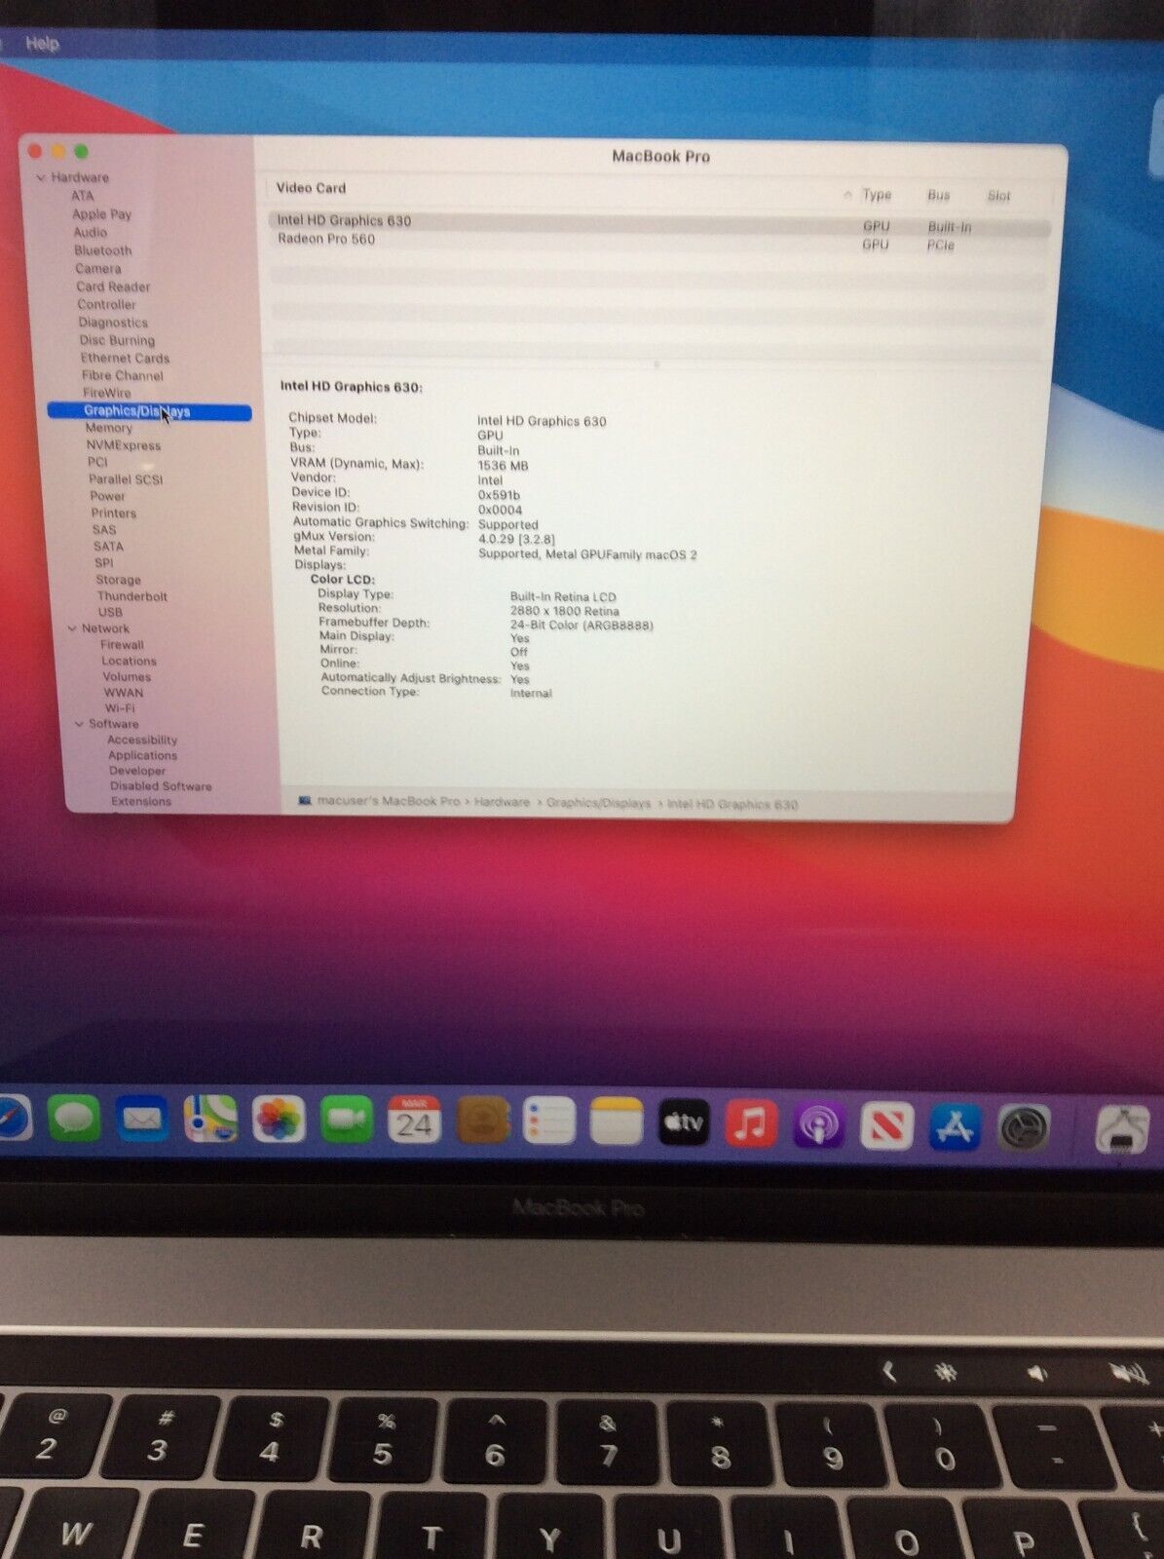The image size is (1164, 1559).
Task: Select Disc Burning in sidebar
Action: [117, 340]
